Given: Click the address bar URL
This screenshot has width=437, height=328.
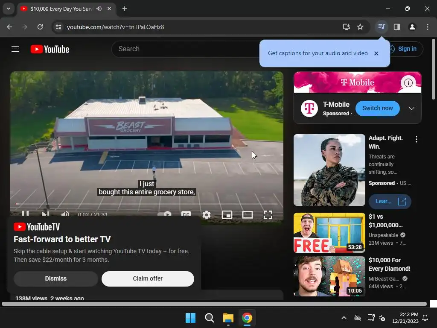Looking at the screenshot, I should point(115,27).
